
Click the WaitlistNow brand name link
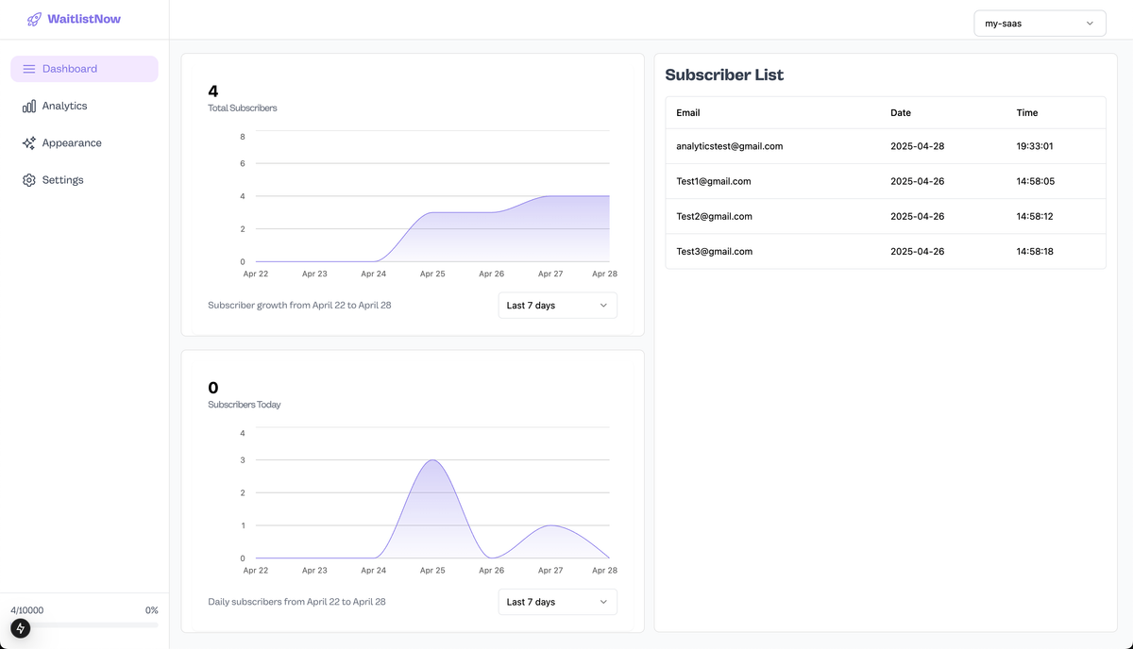[84, 19]
